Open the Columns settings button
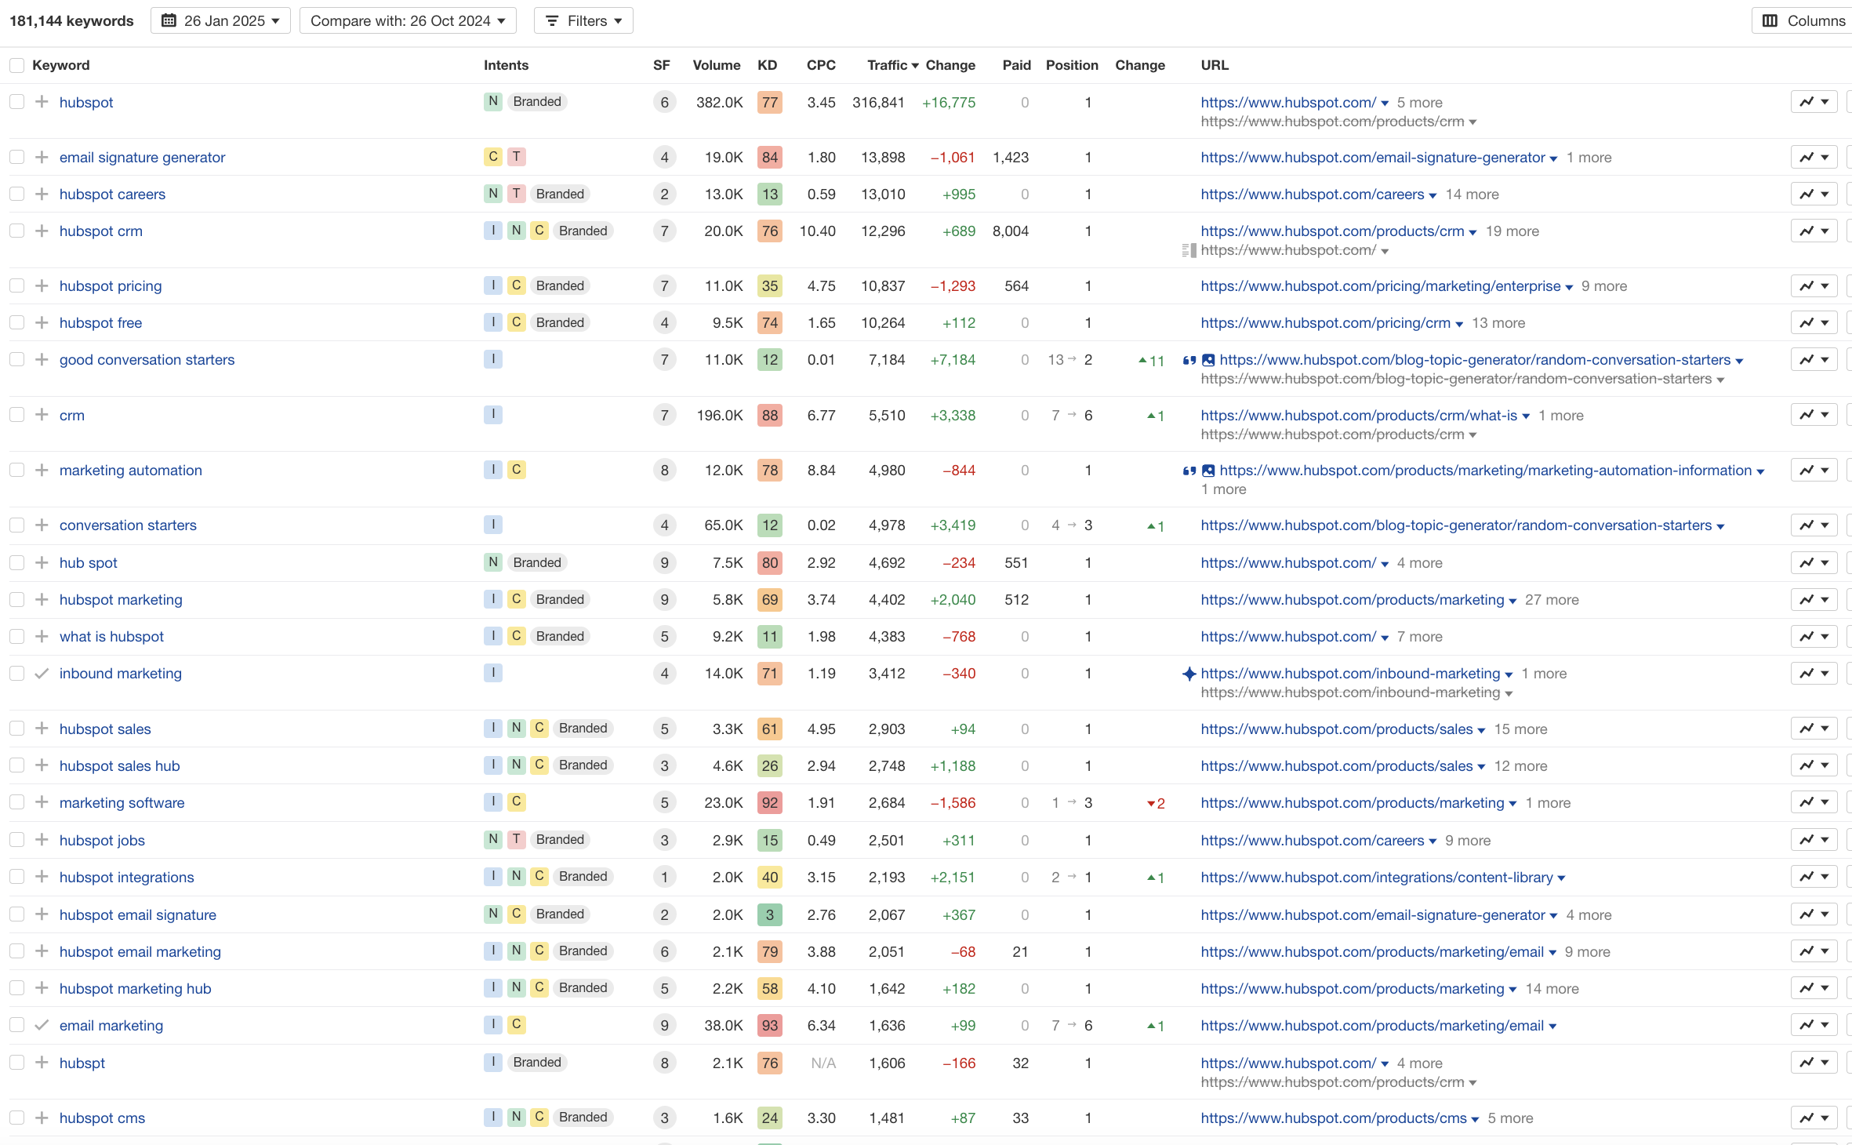The width and height of the screenshot is (1852, 1145). coord(1803,20)
